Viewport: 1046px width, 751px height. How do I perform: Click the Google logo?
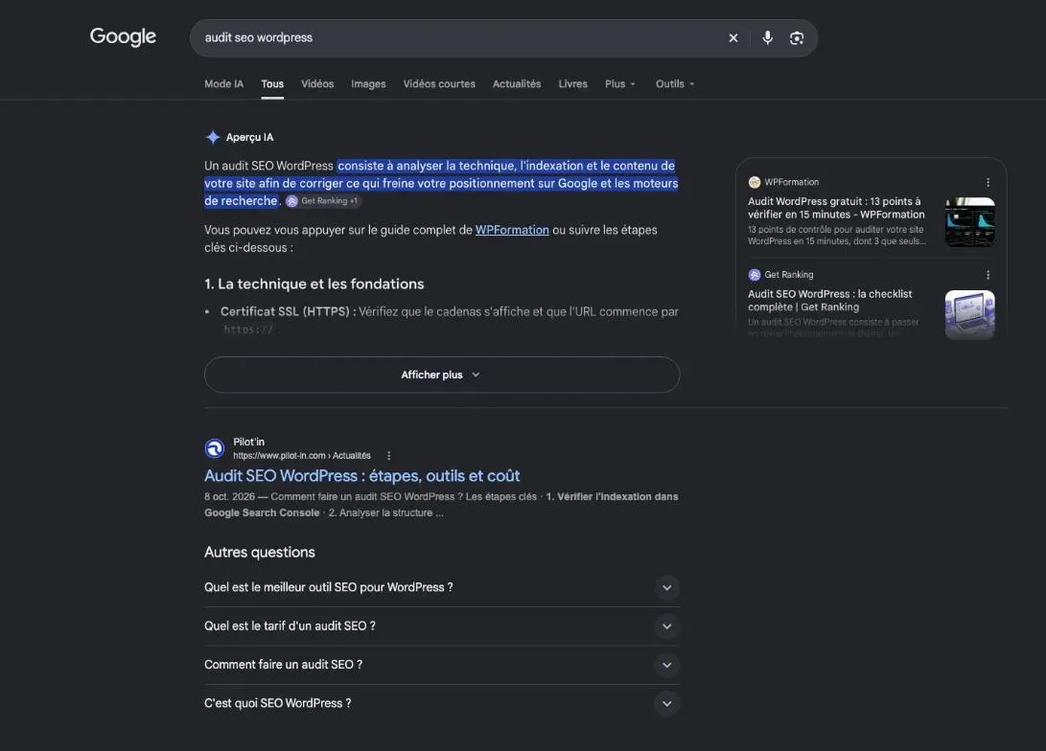123,36
